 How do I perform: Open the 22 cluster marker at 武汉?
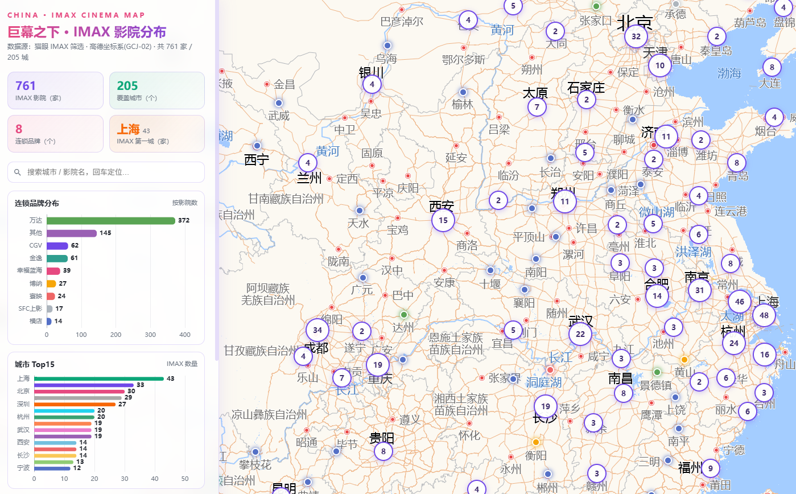coord(580,334)
